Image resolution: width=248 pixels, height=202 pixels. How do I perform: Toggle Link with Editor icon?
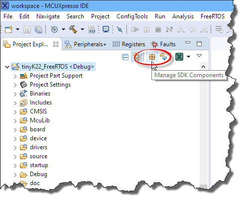[x=137, y=57]
